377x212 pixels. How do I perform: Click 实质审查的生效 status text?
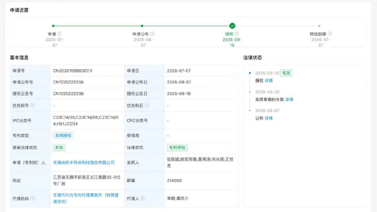point(269,99)
